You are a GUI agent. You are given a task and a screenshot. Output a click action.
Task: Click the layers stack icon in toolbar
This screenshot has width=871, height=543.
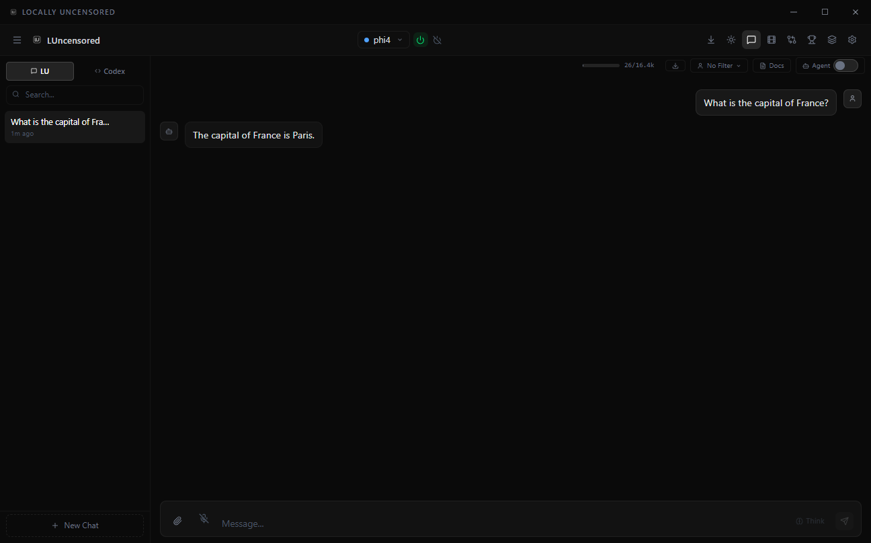pyautogui.click(x=832, y=40)
